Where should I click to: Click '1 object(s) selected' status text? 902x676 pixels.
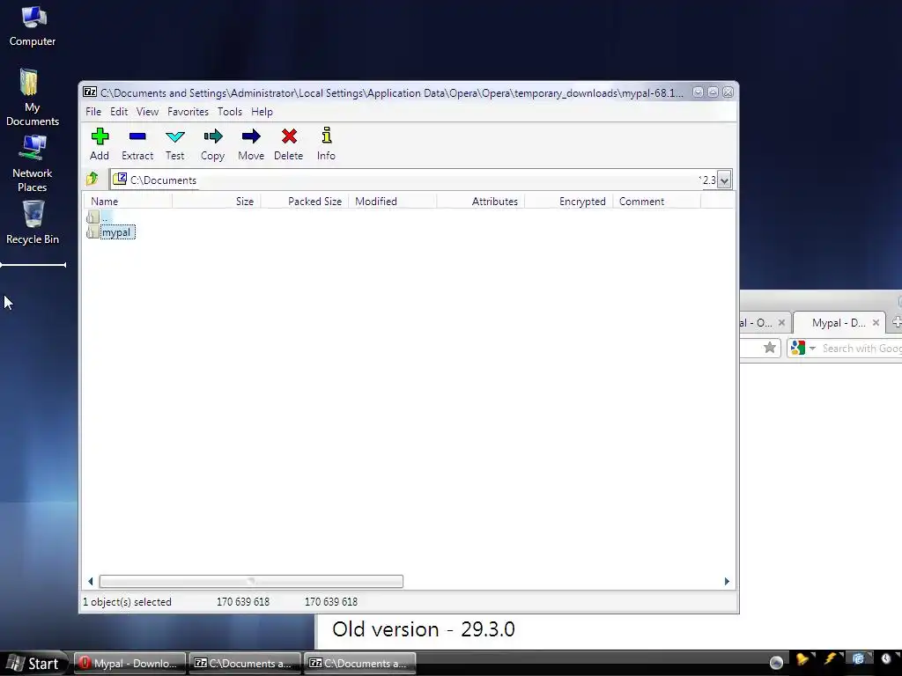(127, 602)
